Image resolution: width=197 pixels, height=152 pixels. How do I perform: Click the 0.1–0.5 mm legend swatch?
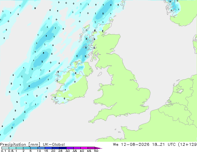tap(5, 148)
